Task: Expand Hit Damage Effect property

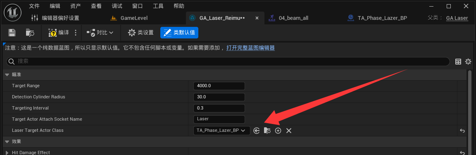Action: [x=7, y=153]
